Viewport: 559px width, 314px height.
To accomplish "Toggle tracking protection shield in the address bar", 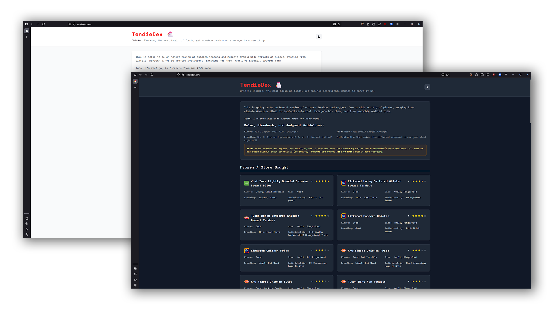I will click(x=178, y=75).
